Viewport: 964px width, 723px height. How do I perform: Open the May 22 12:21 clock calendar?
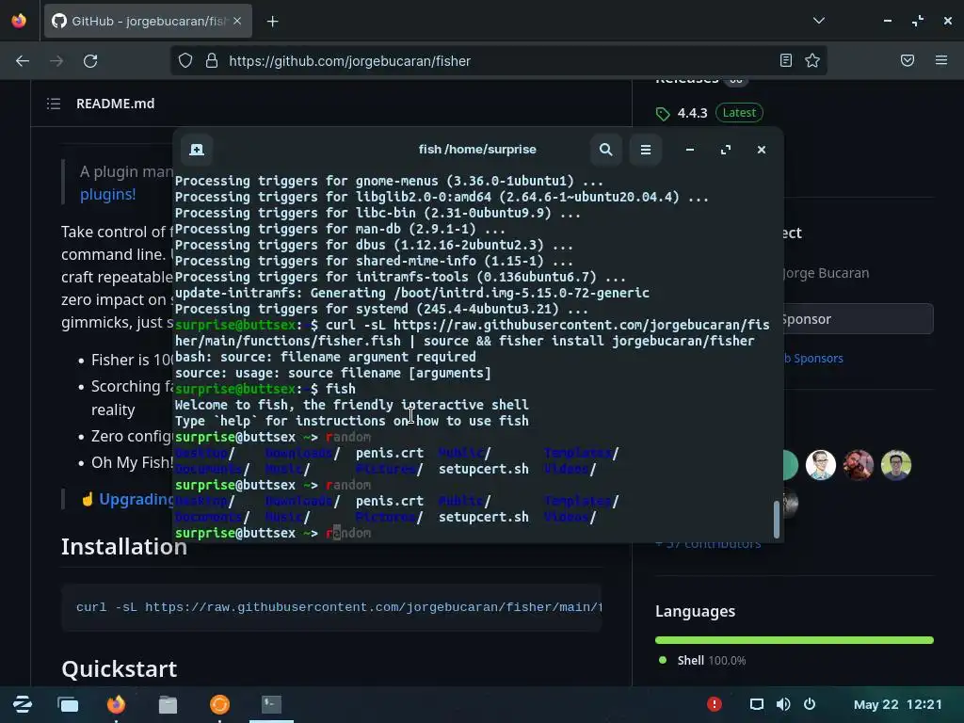897,704
